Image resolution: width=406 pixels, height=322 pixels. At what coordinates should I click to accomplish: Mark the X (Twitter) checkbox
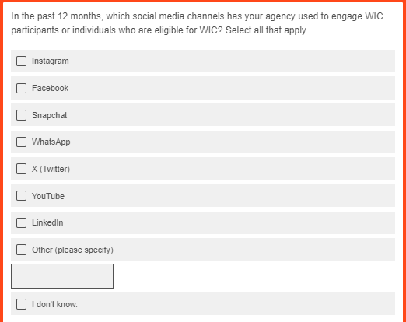[x=21, y=169]
